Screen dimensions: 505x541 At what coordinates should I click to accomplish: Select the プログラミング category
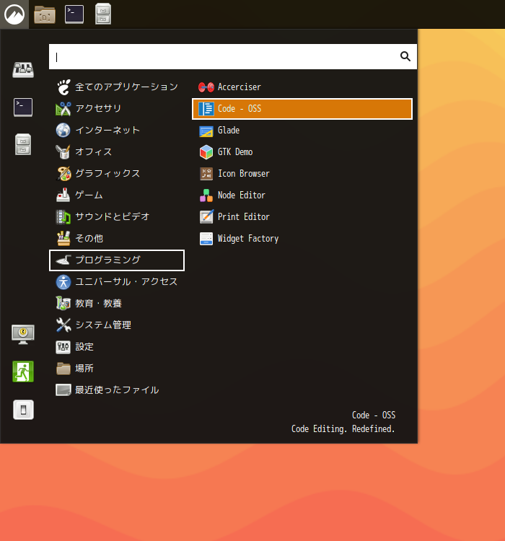(x=117, y=260)
